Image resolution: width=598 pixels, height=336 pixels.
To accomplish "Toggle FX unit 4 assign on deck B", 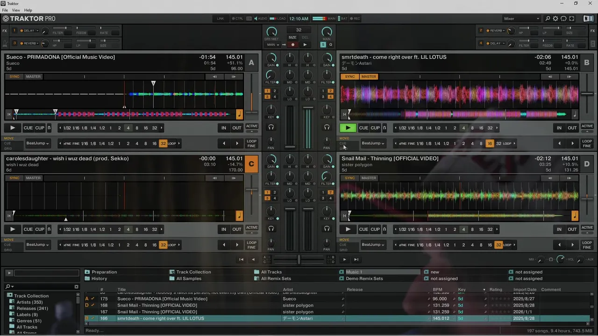I will coord(330,97).
